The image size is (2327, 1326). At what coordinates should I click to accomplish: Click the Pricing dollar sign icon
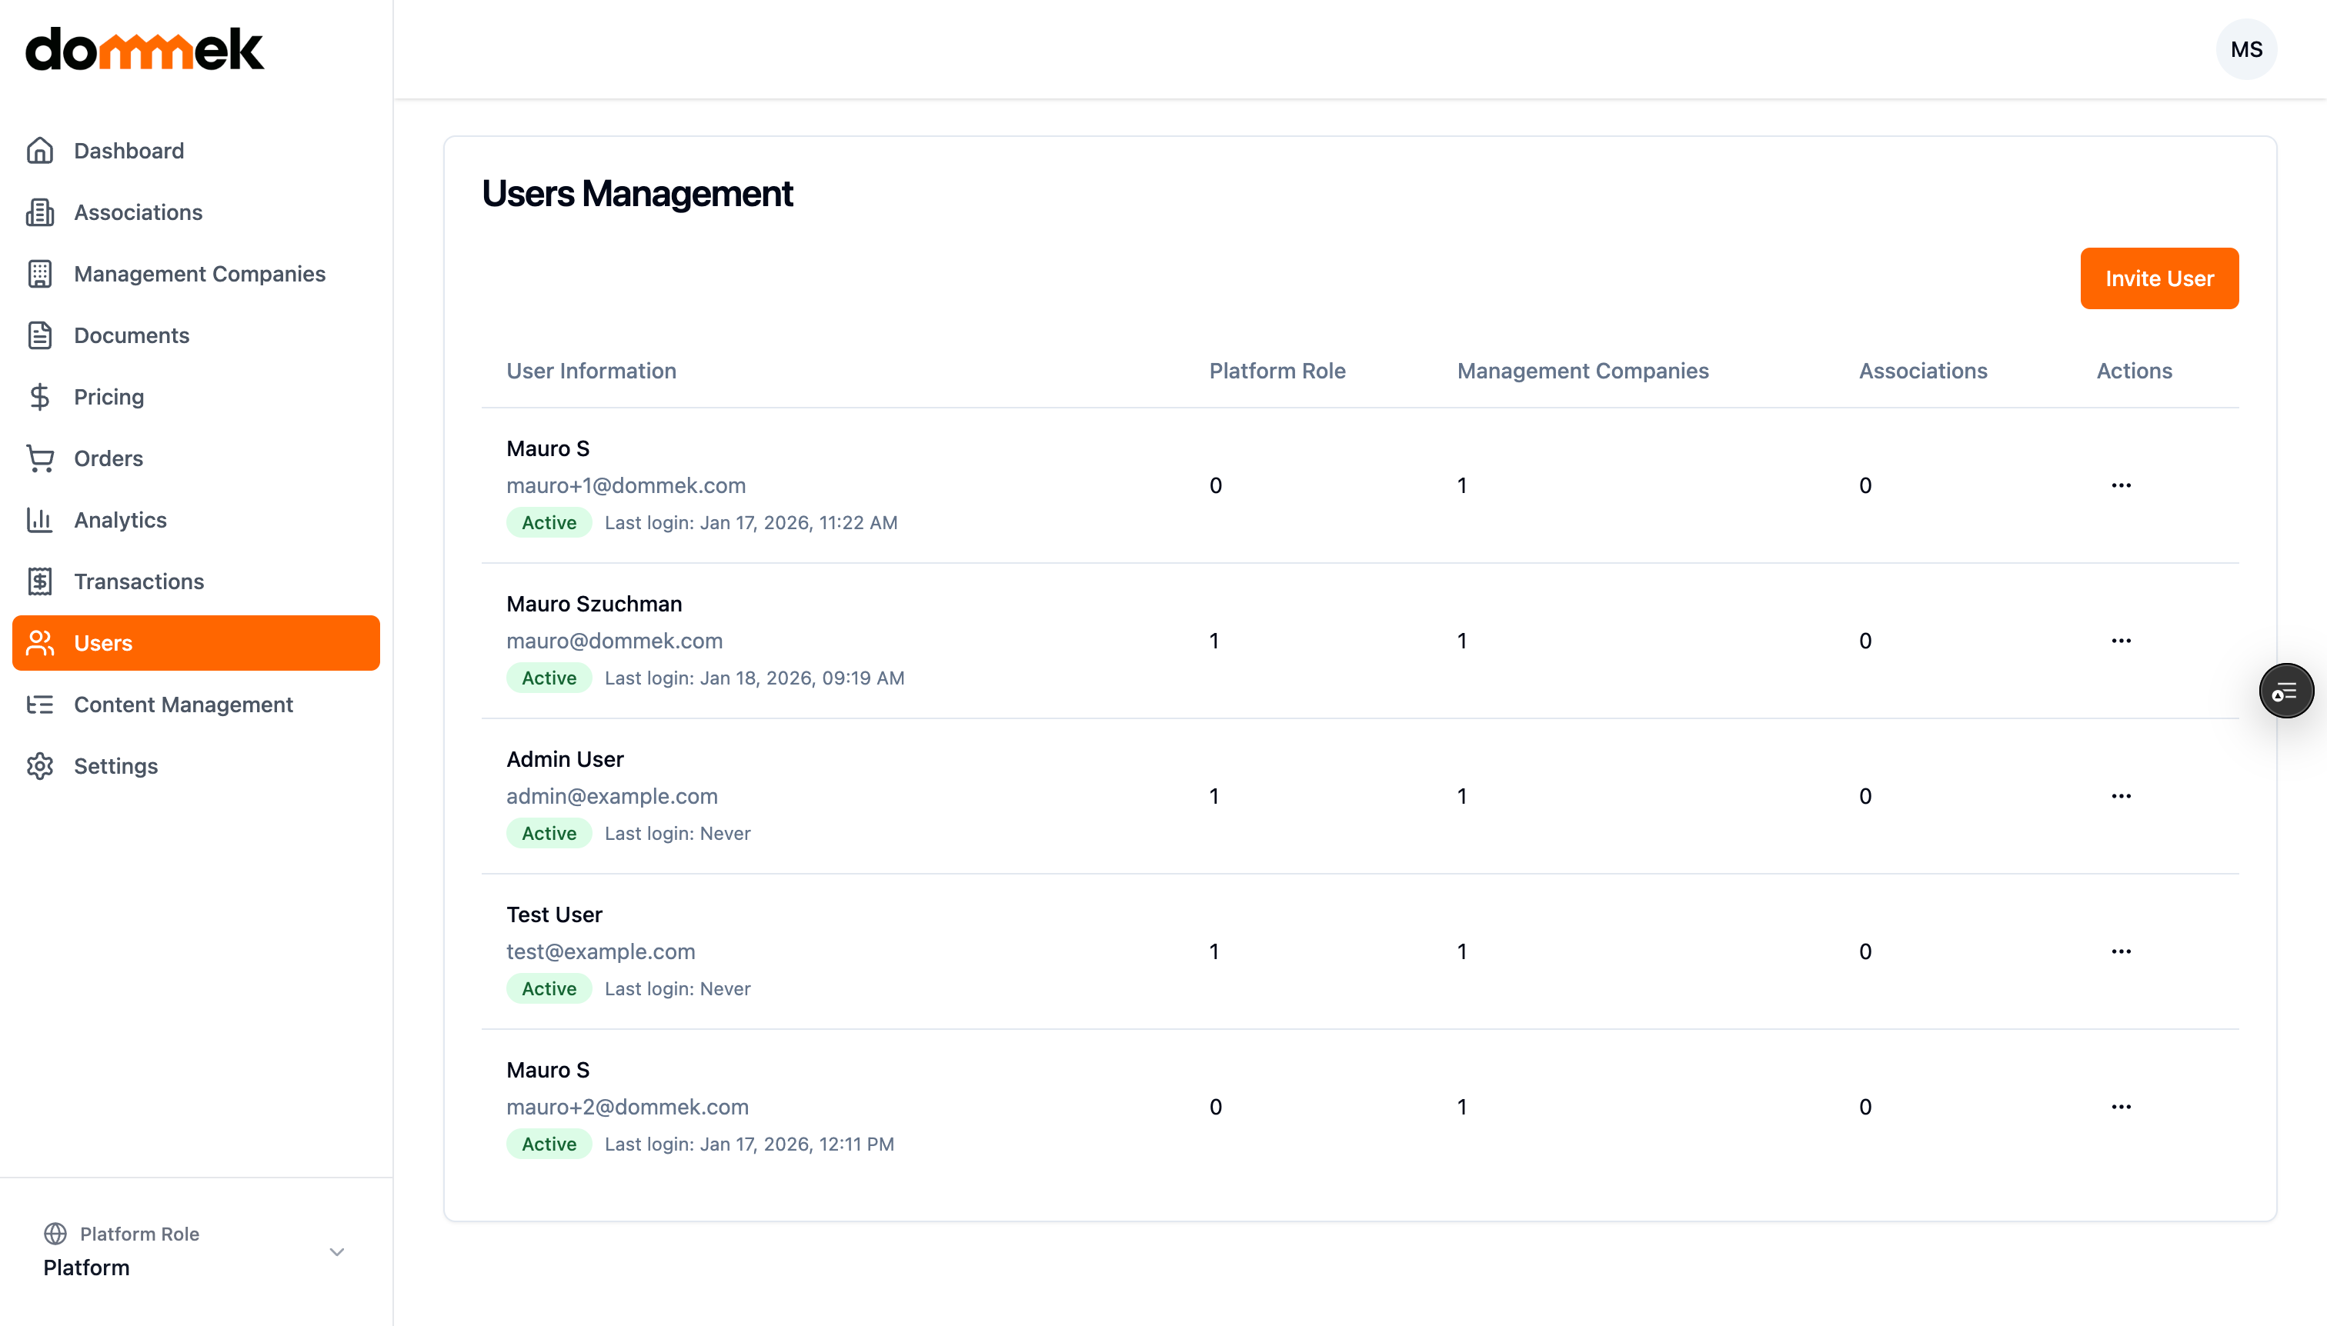click(40, 397)
